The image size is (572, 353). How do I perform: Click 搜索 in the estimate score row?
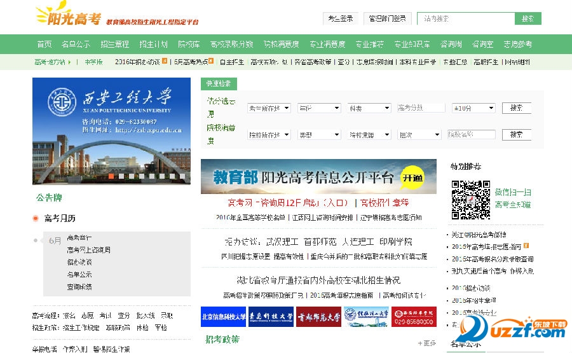pos(517,108)
